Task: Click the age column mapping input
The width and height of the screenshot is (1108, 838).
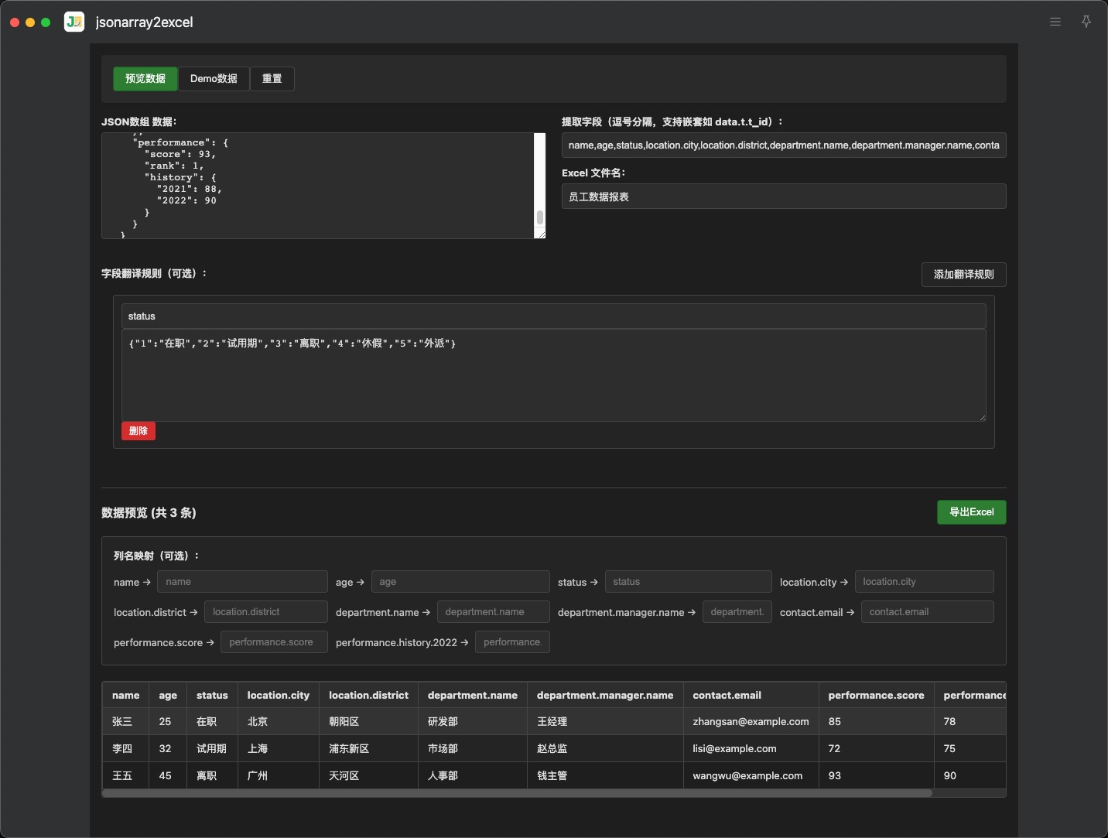Action: 460,581
